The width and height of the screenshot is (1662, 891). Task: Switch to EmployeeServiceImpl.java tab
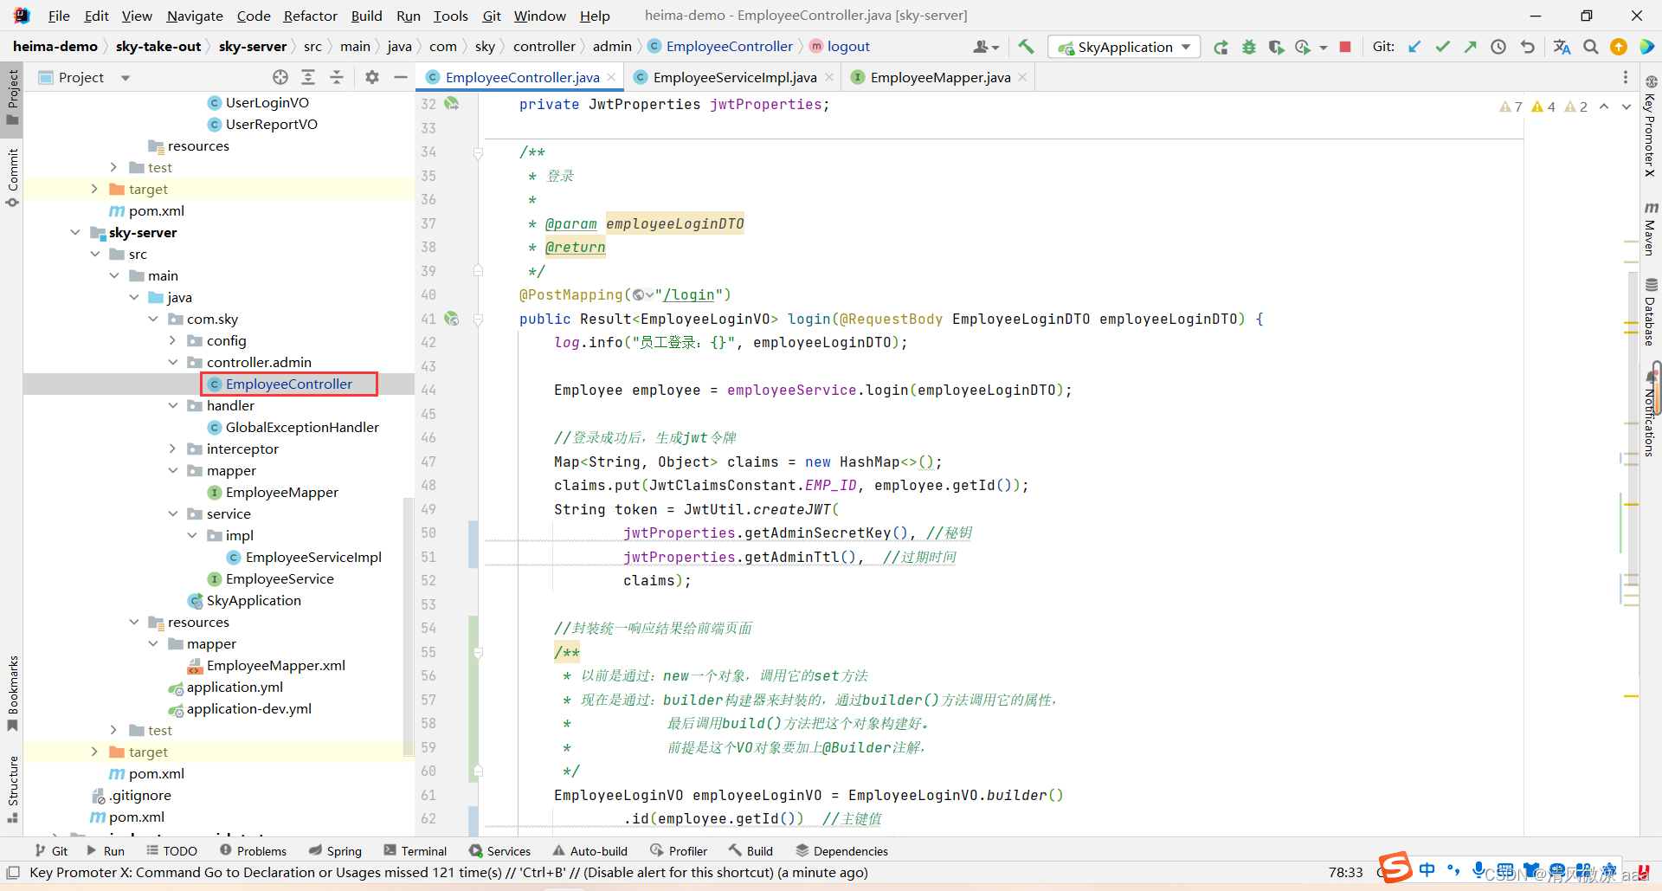[734, 77]
